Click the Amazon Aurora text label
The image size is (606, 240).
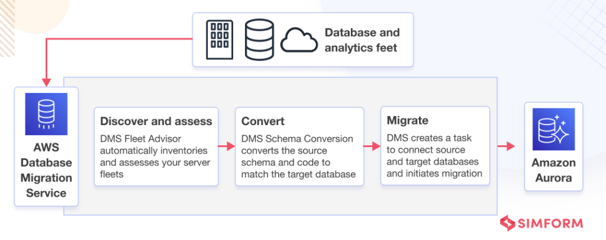[x=553, y=171]
